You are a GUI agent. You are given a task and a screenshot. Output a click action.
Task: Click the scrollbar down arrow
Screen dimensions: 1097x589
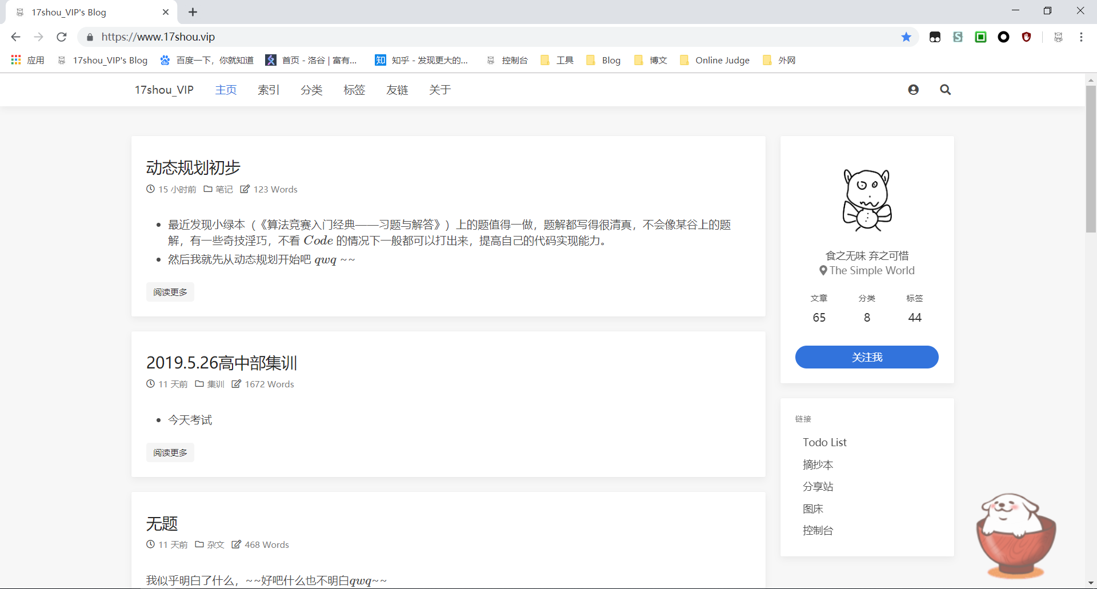[1091, 583]
